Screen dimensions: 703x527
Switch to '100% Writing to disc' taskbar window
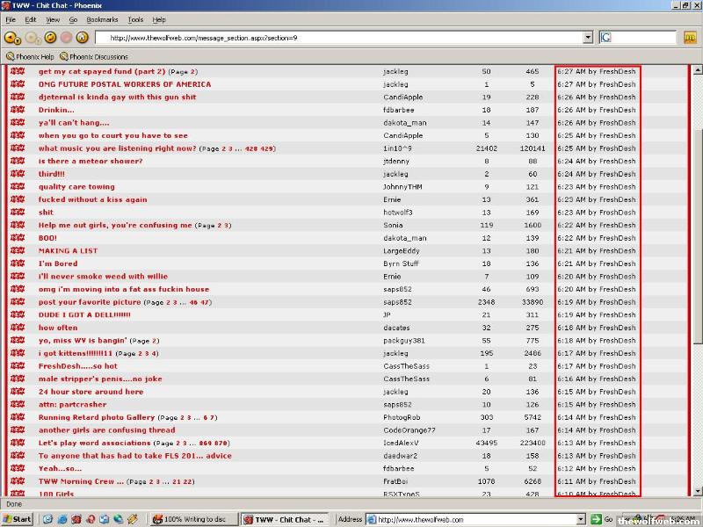pos(193,519)
